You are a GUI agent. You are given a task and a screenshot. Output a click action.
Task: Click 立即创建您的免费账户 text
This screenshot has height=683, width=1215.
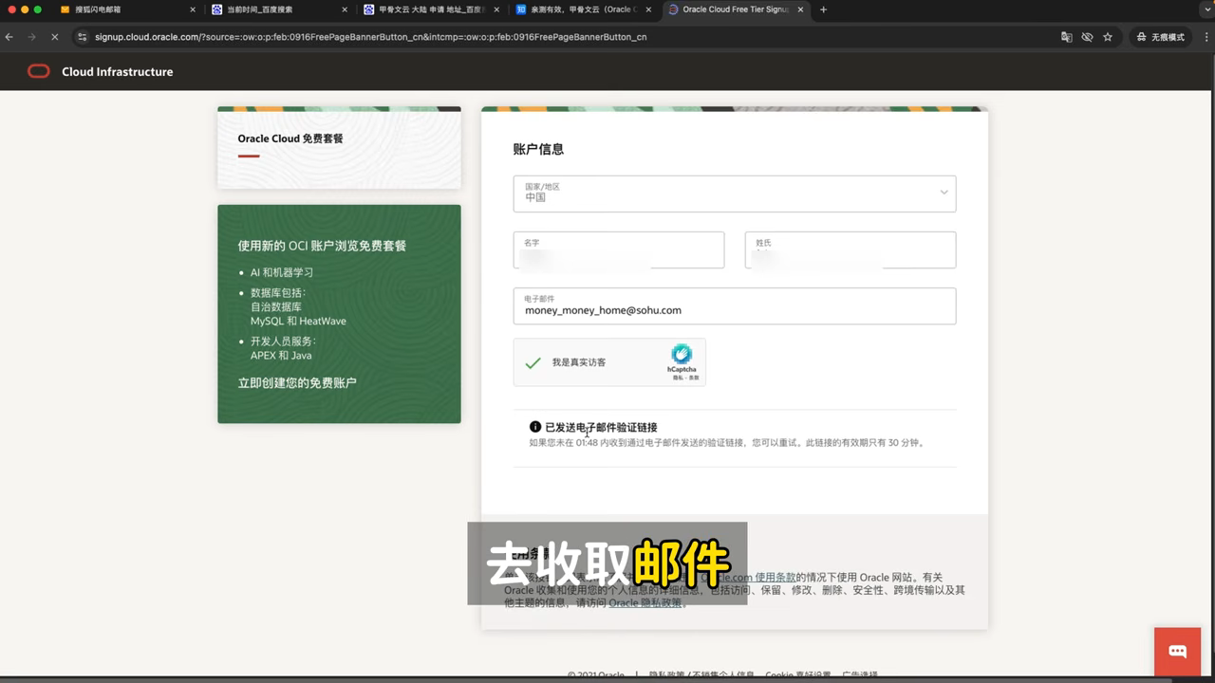[297, 383]
